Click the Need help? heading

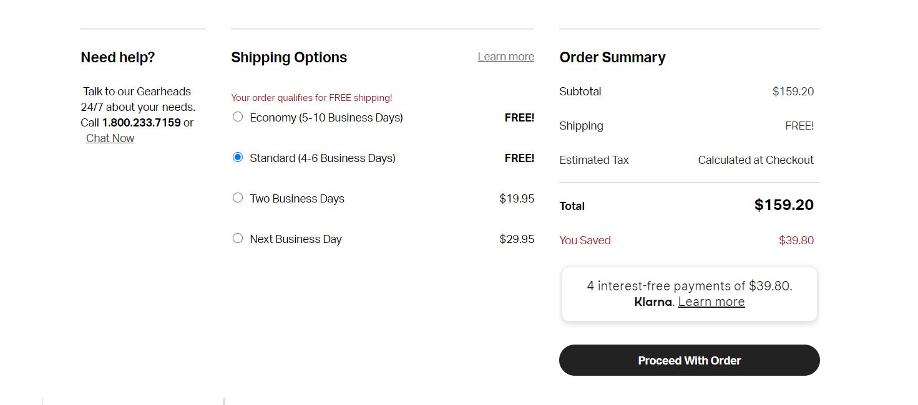(x=118, y=57)
